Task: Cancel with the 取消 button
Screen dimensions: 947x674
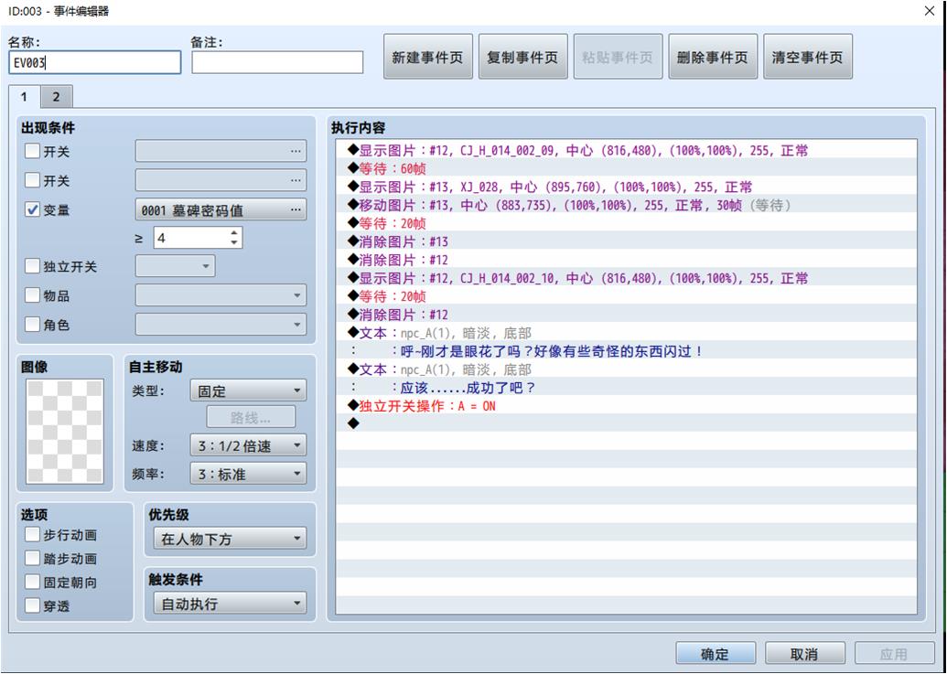Action: tap(804, 654)
